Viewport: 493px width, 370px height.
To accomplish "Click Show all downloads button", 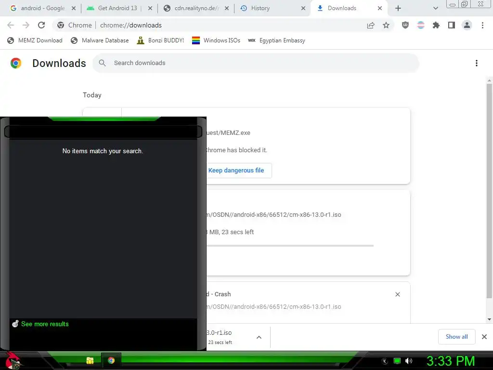I will (x=456, y=337).
